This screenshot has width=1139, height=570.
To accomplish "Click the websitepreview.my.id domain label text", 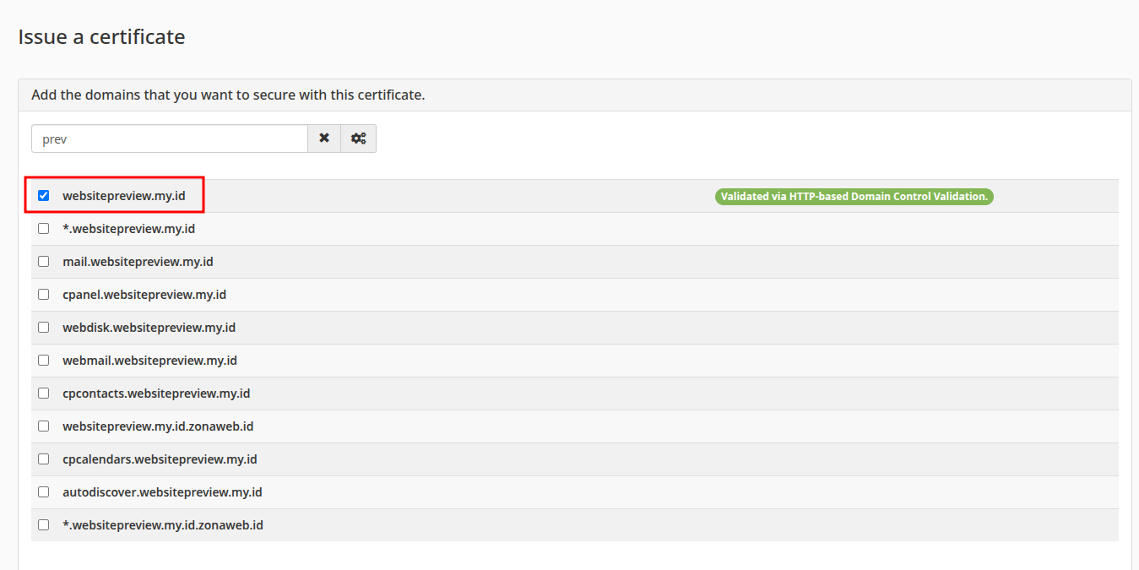I will 123,196.
